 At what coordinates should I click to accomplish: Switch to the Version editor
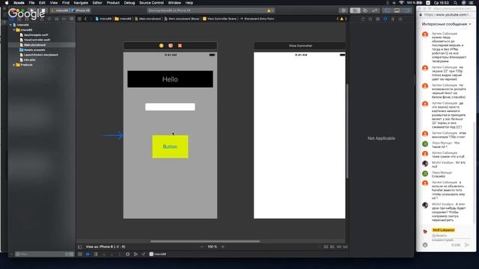tap(375, 10)
